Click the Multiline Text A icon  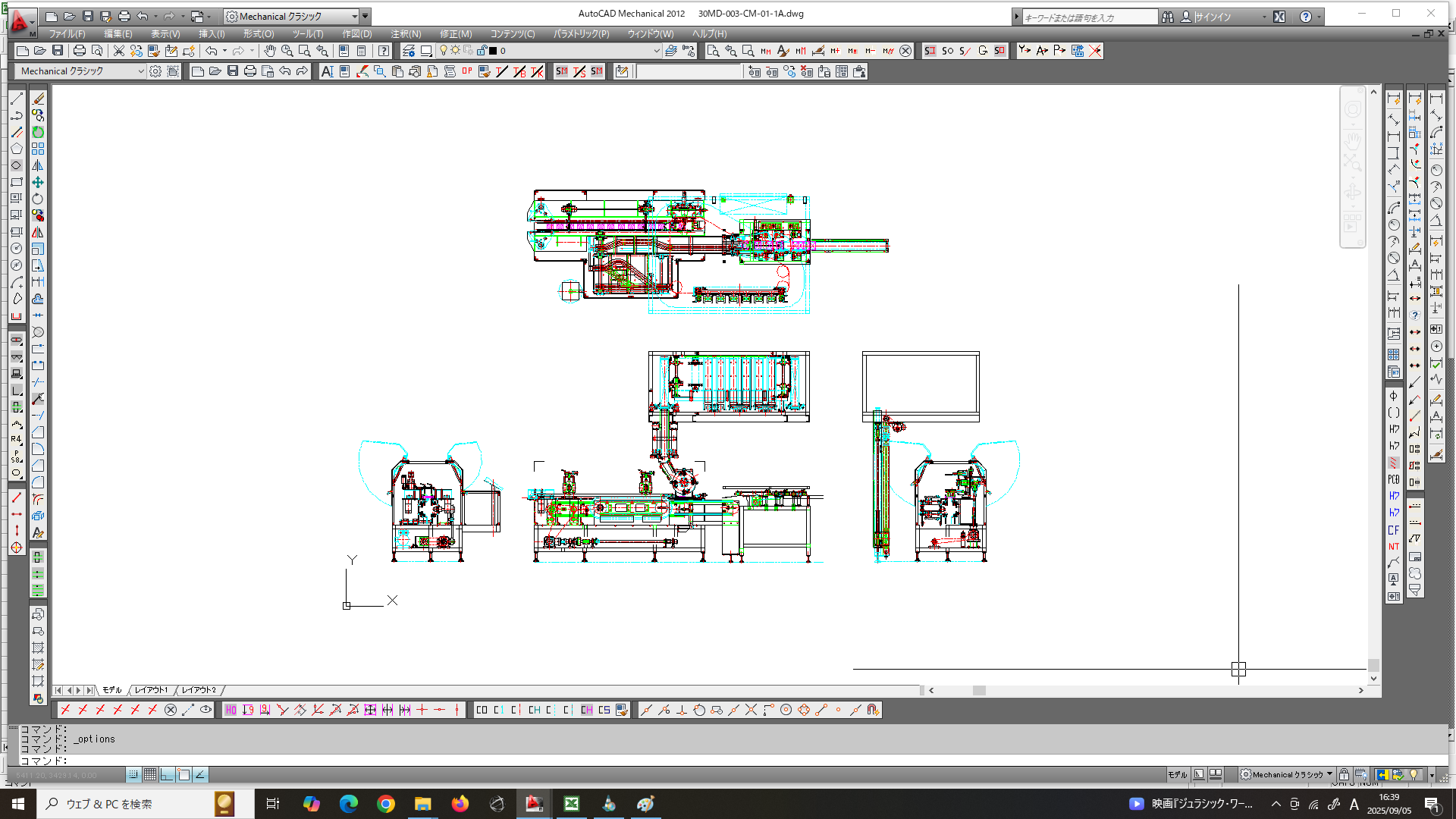pyautogui.click(x=327, y=71)
